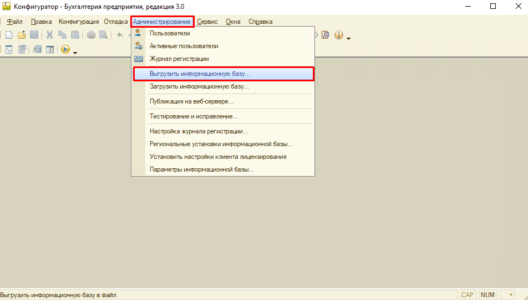528x300 pixels.
Task: Select Активные пользователи menu entry
Action: coord(223,46)
